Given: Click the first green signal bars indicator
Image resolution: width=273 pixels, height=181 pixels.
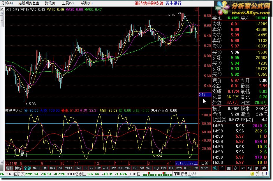Looking at the screenshot, I should point(149,174).
